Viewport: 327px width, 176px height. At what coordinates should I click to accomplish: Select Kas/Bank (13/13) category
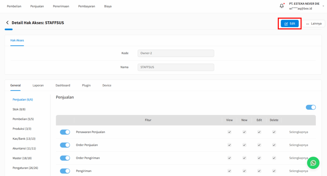[x=24, y=139]
